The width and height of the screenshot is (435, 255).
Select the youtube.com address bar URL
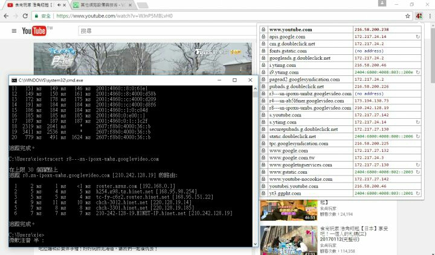(114, 16)
